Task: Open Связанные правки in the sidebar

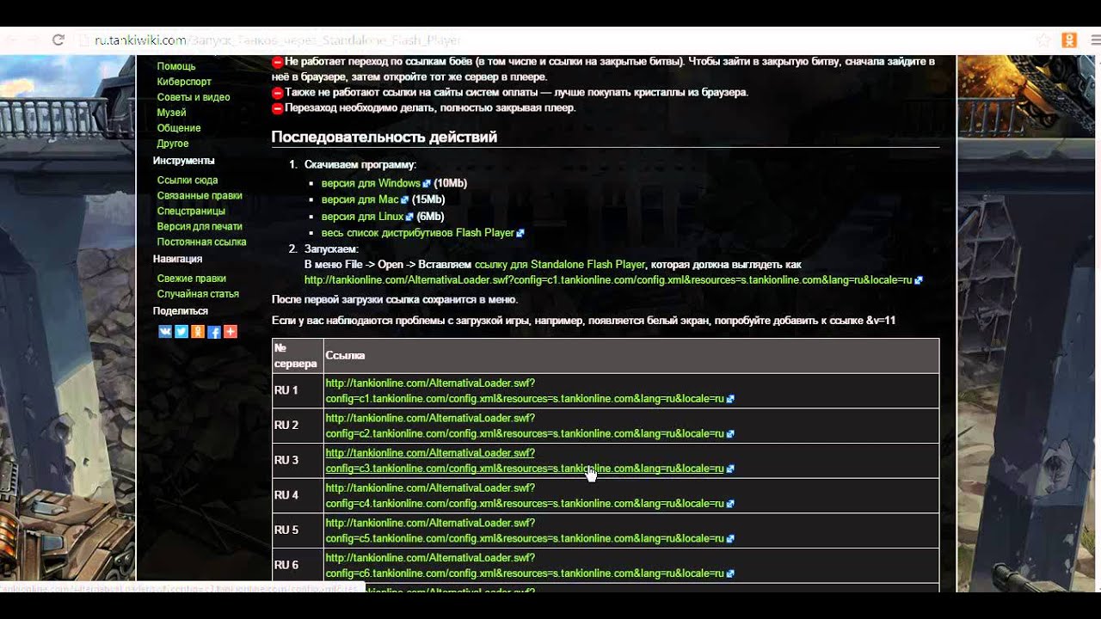Action: click(x=200, y=196)
